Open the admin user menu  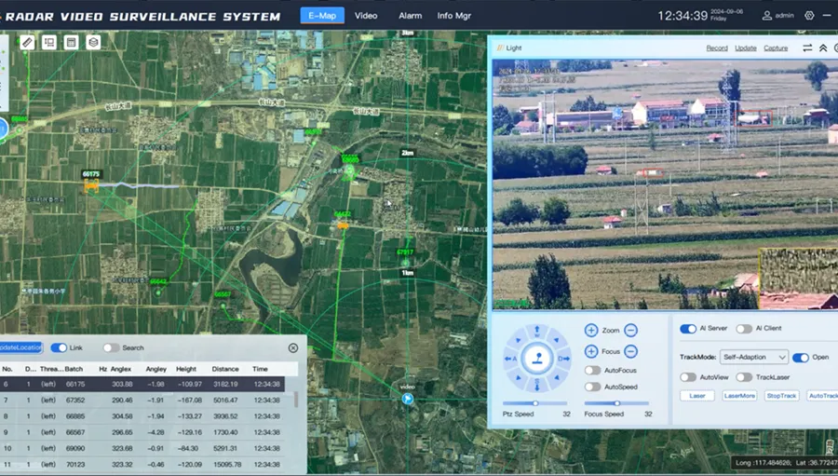(779, 16)
